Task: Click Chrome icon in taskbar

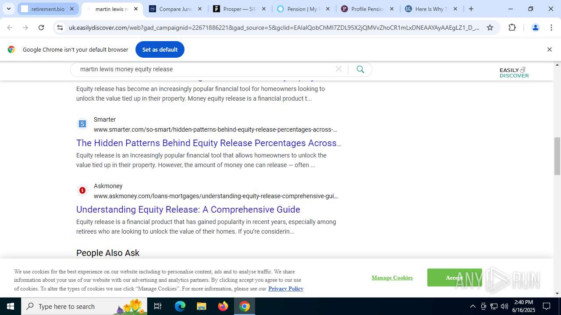Action: [x=245, y=306]
